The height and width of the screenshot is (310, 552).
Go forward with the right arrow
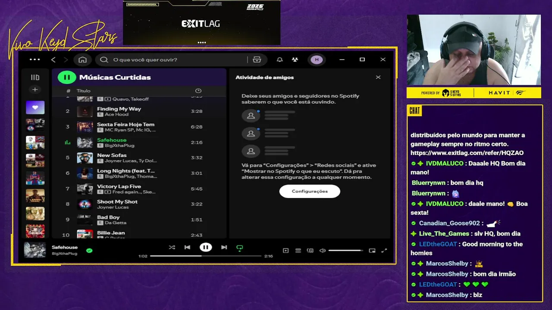66,60
